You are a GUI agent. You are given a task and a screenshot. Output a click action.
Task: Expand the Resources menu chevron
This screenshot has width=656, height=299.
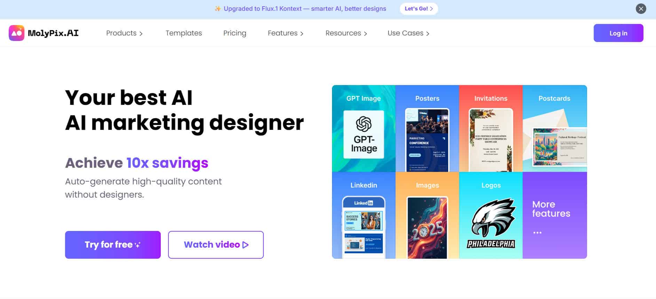tap(365, 34)
